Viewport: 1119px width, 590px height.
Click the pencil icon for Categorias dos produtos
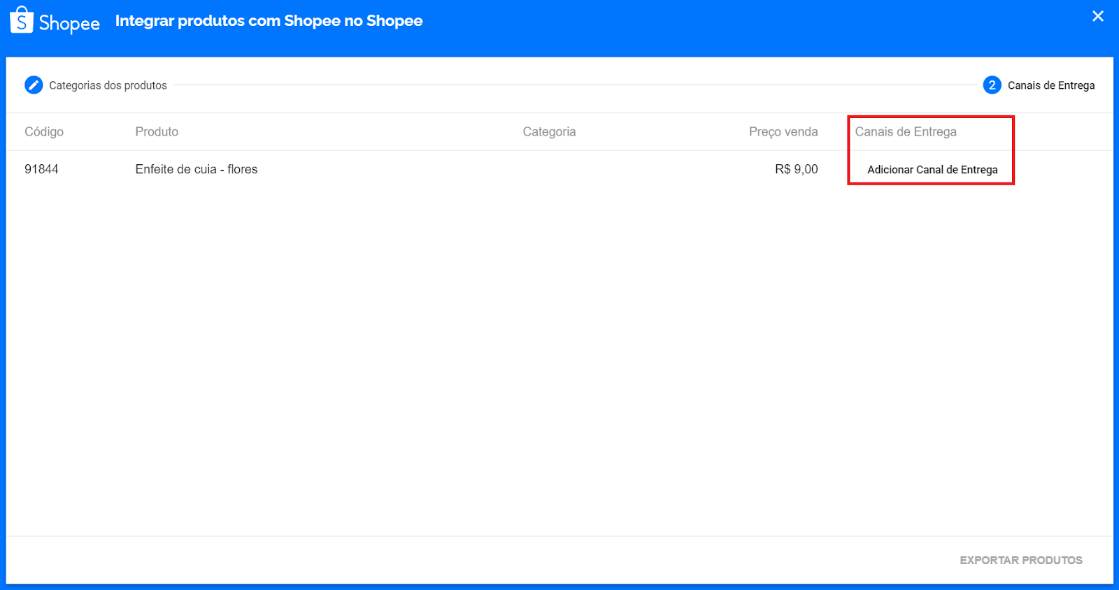pyautogui.click(x=34, y=85)
